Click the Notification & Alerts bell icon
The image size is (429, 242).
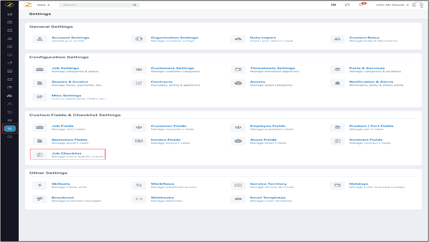pos(337,83)
